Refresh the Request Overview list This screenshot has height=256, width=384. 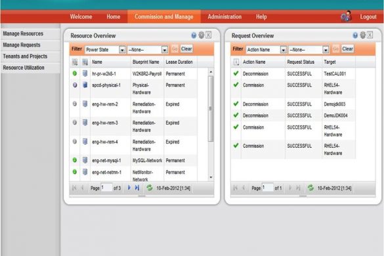310,188
